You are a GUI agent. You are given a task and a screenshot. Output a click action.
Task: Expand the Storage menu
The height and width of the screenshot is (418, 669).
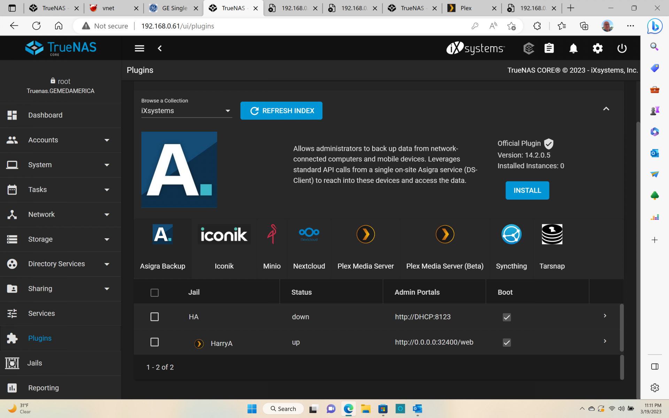click(61, 239)
